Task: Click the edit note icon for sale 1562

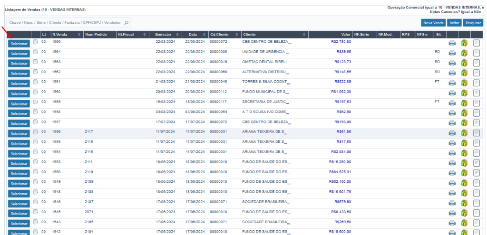Action: [x=36, y=72]
